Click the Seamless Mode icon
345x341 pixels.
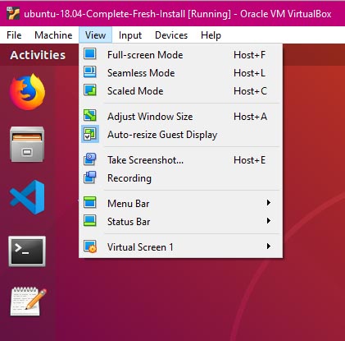[90, 72]
